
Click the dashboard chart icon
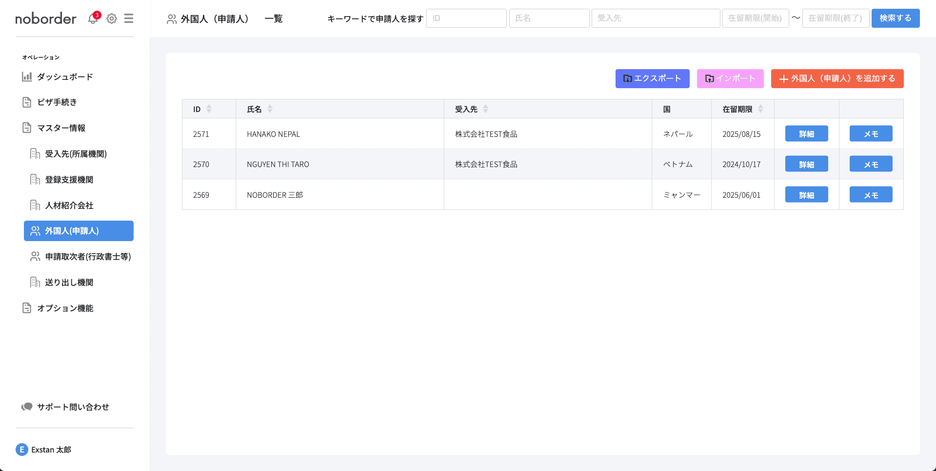[27, 76]
